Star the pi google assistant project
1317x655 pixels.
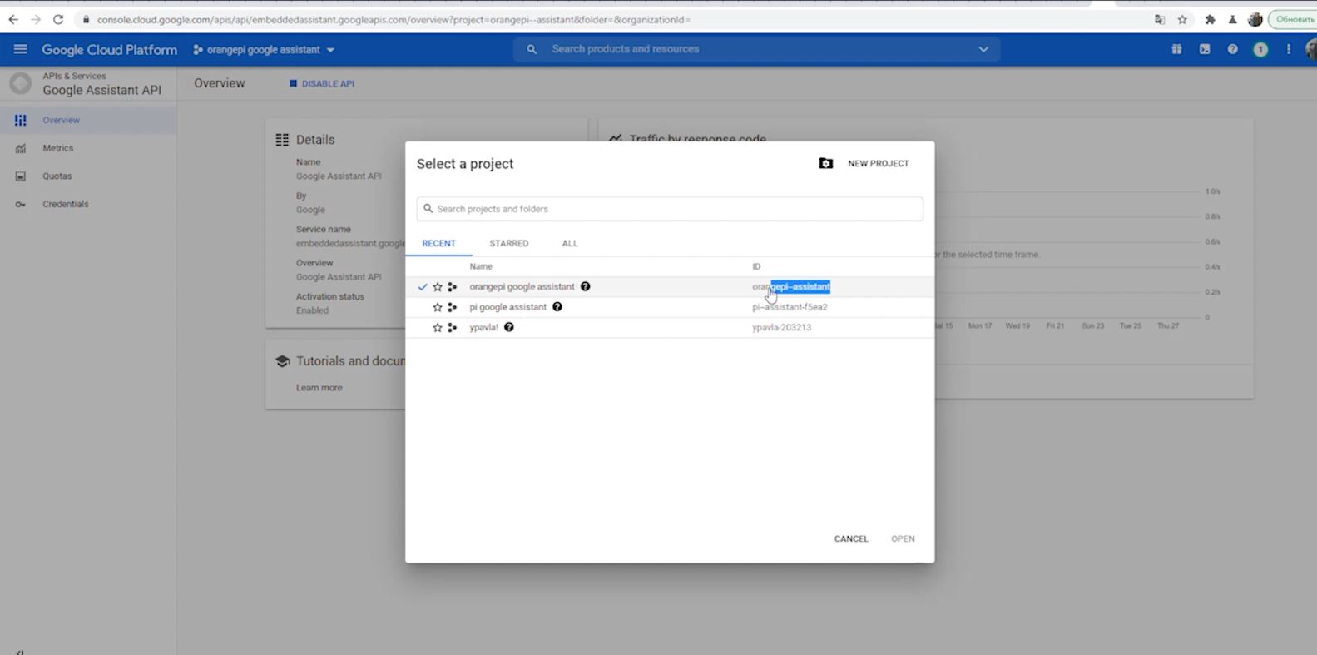(x=438, y=307)
